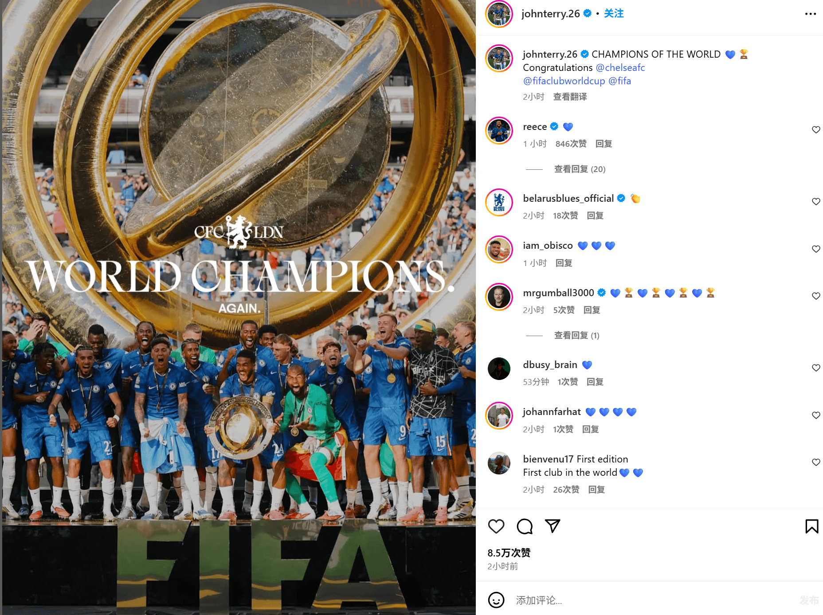Image resolution: width=823 pixels, height=615 pixels.
Task: Open the comment bubble icon
Action: pos(525,526)
